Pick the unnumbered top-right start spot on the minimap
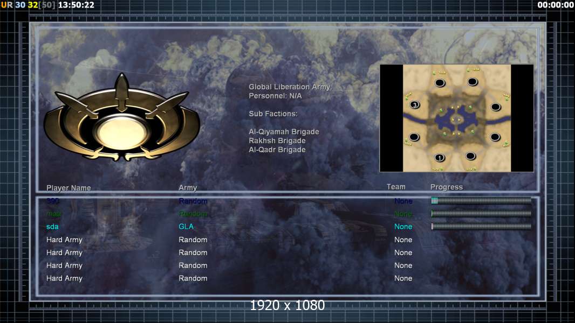The width and height of the screenshot is (575, 323). click(x=473, y=82)
